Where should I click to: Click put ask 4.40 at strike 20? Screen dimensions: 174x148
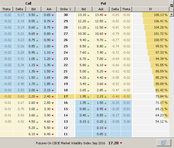(101, 78)
